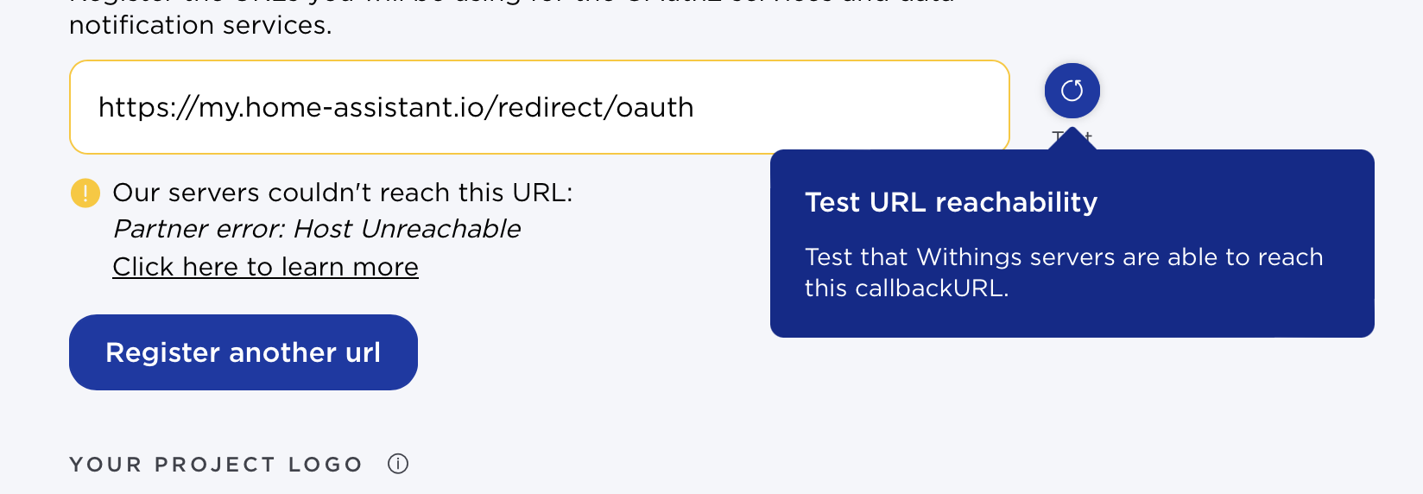Click the word 'callbackURL' in the tooltip
The image size is (1423, 494).
930,288
